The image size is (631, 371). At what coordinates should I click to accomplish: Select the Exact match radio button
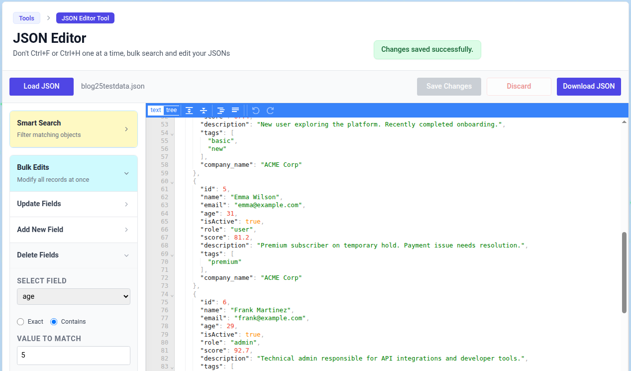coord(20,321)
